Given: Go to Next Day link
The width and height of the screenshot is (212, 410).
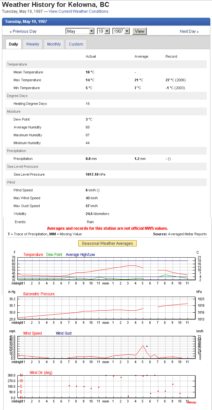Looking at the screenshot, I should (x=189, y=31).
